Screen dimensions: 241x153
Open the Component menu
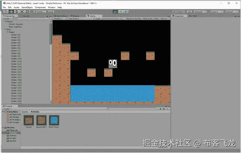pyautogui.click(x=40, y=7)
